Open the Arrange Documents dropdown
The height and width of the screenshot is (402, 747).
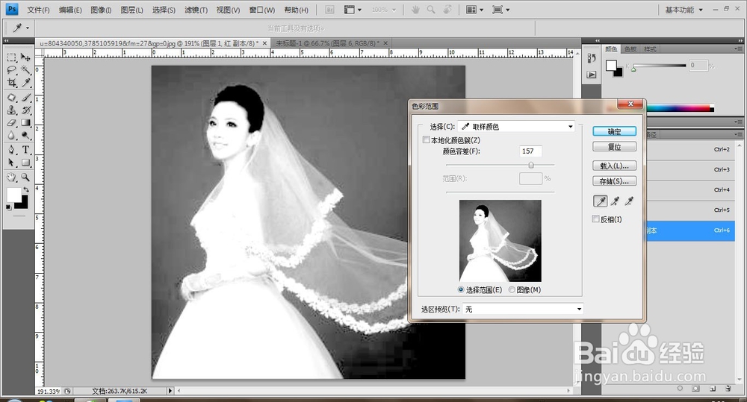(x=474, y=10)
